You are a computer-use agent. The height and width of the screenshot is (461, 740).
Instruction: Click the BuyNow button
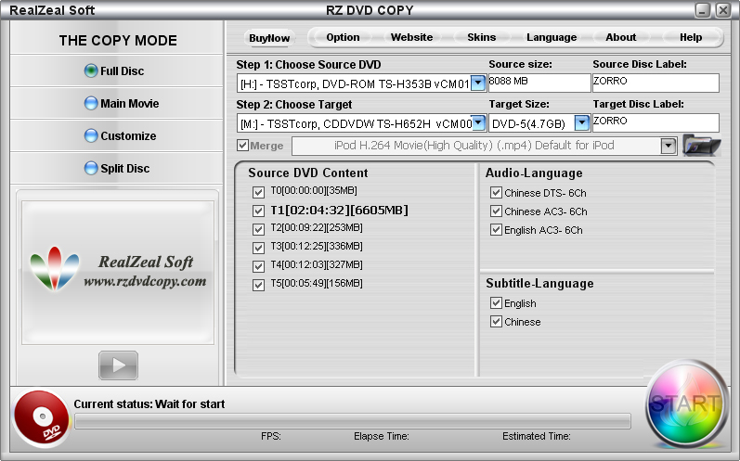(269, 38)
